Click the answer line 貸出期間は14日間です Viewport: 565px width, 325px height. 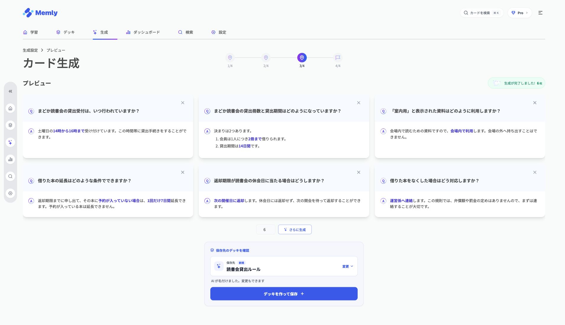[239, 146]
